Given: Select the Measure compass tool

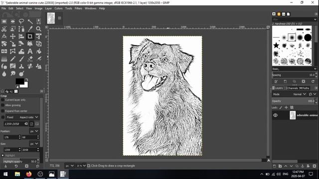Looking at the screenshot, I should (4, 36).
